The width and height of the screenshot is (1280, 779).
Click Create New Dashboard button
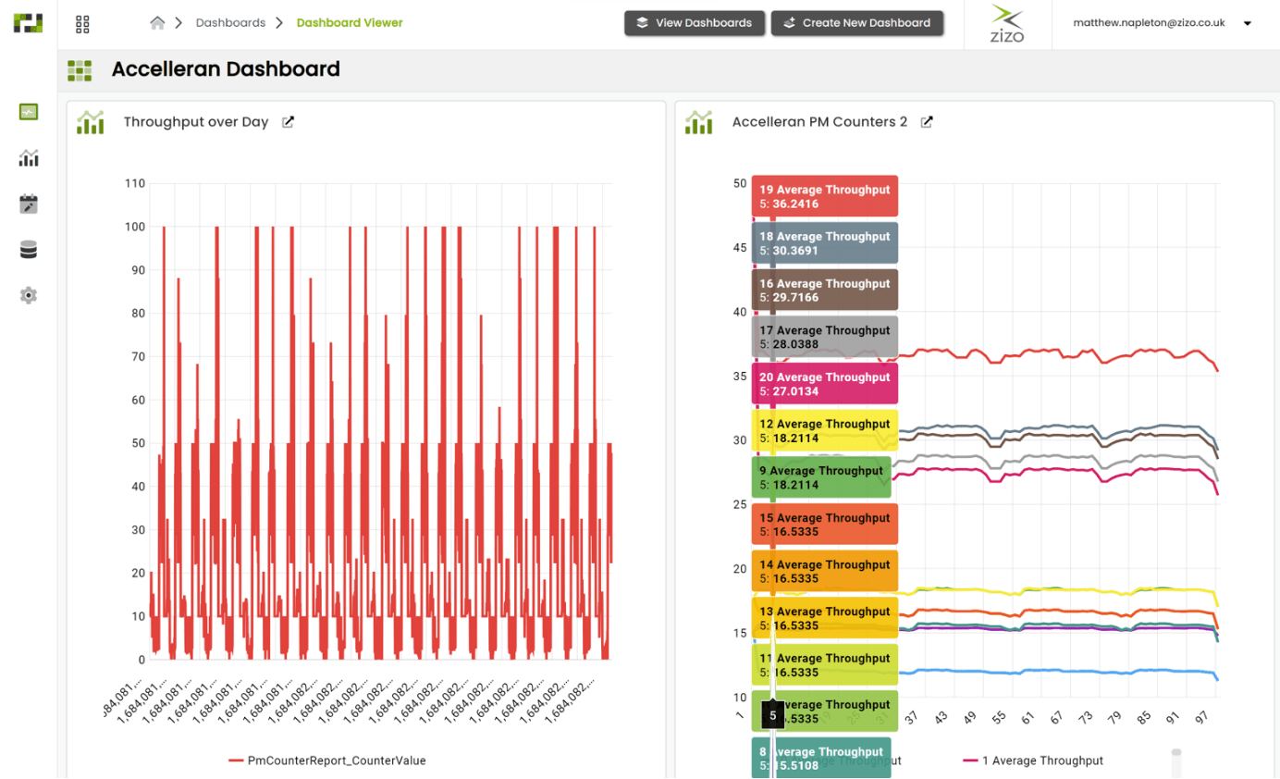[856, 23]
